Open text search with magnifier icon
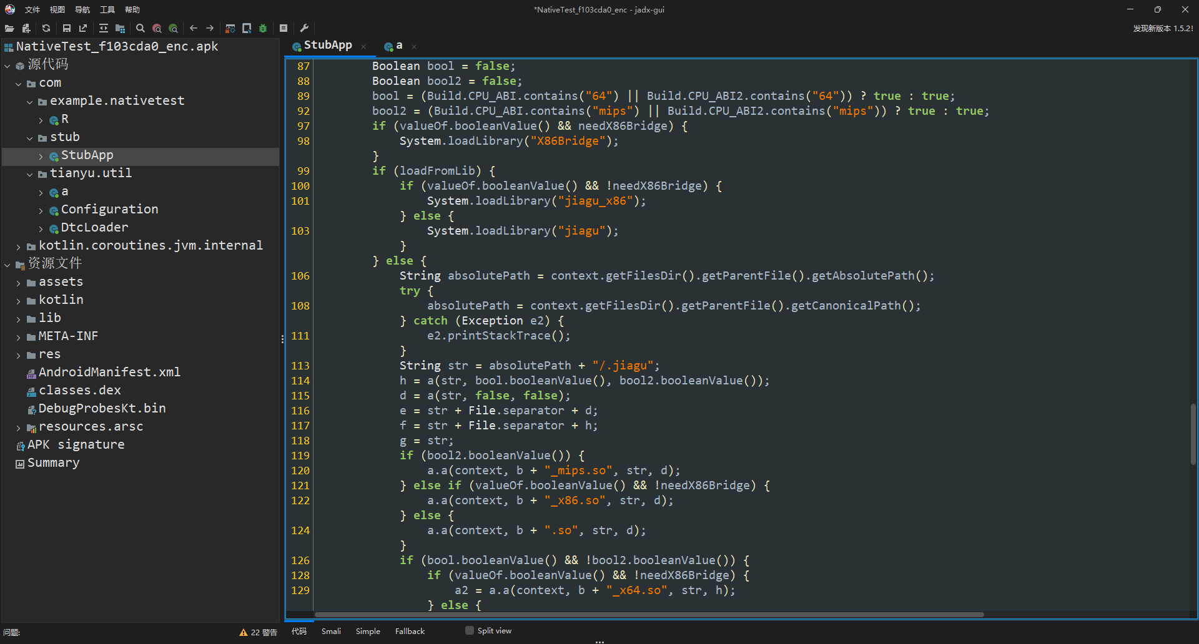Image resolution: width=1199 pixels, height=644 pixels. (x=141, y=28)
